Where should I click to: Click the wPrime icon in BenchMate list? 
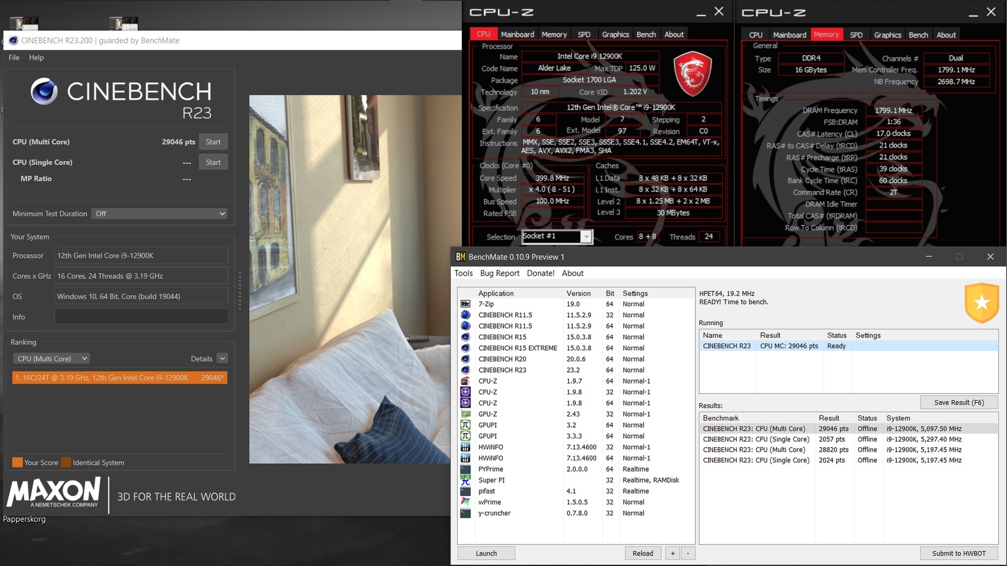point(465,502)
